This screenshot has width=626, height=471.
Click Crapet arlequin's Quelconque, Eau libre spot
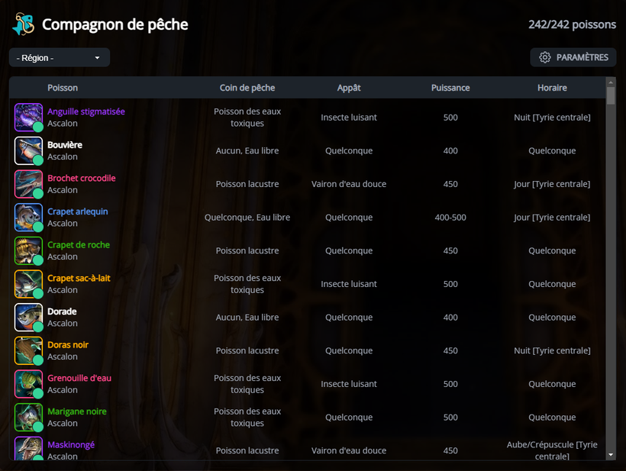[x=247, y=218]
